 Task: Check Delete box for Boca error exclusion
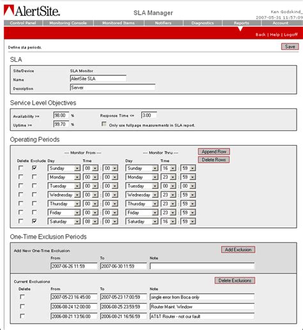point(22,297)
